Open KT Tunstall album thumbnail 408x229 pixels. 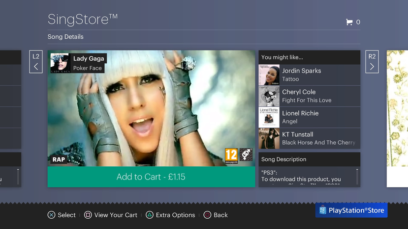tap(269, 138)
